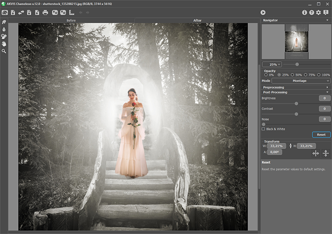
Task: Set Opacity to 50%
Action: [293, 75]
